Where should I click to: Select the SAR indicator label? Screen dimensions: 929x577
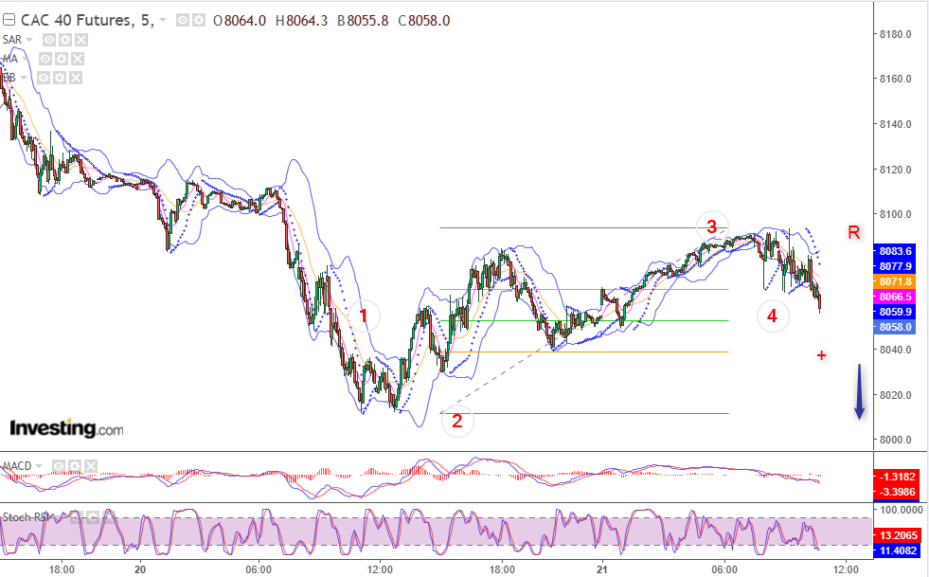point(12,40)
